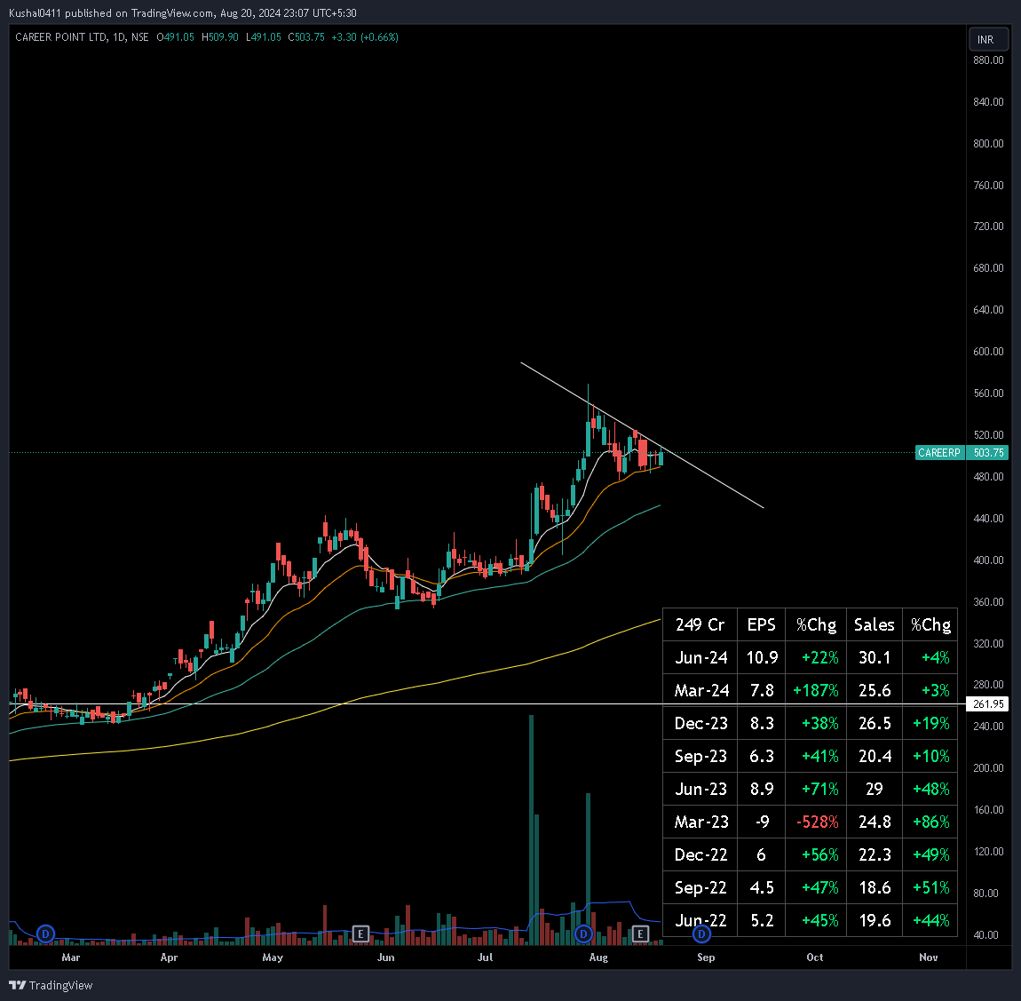Click the 600.00 price axis label

coord(988,352)
